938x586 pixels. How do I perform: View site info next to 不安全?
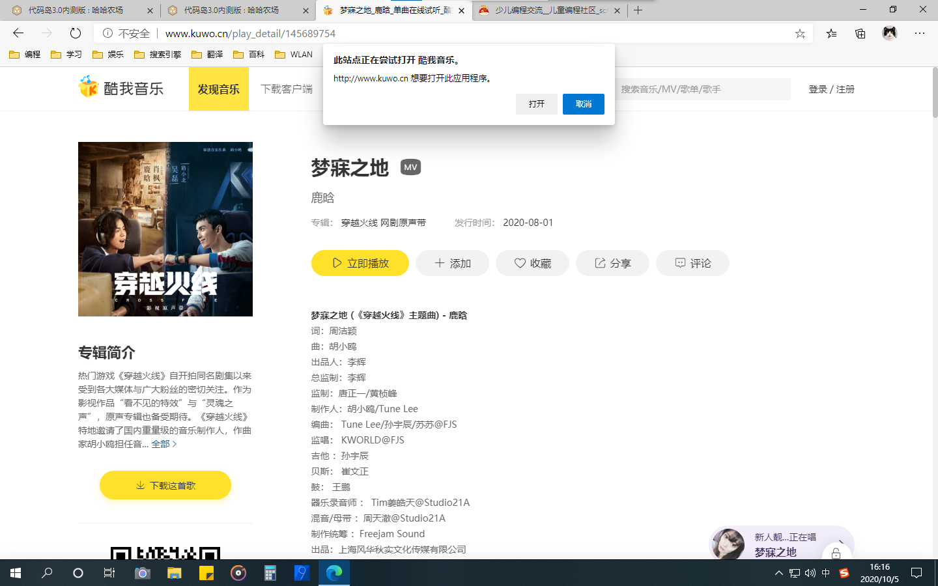pos(107,33)
